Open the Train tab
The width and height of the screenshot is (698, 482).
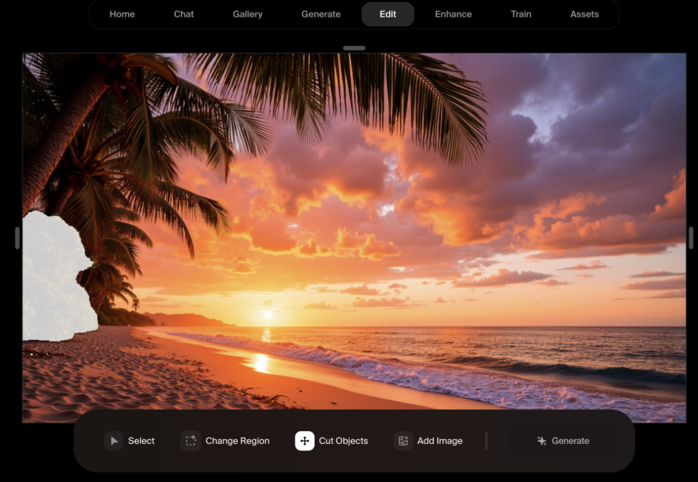pyautogui.click(x=521, y=14)
